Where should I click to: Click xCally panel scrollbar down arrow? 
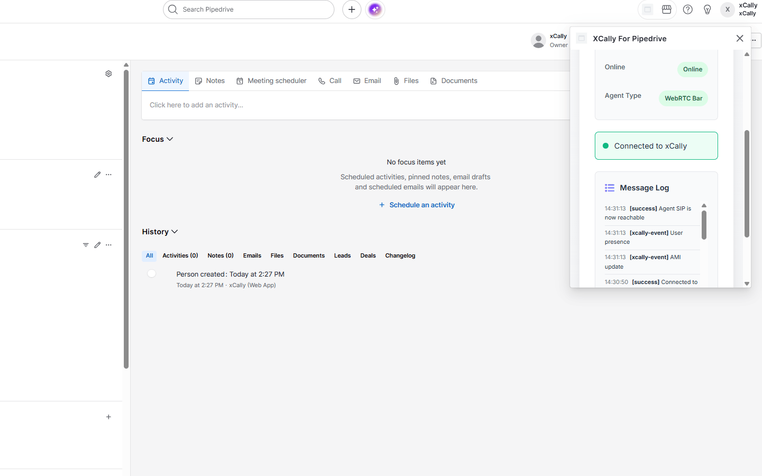click(747, 283)
